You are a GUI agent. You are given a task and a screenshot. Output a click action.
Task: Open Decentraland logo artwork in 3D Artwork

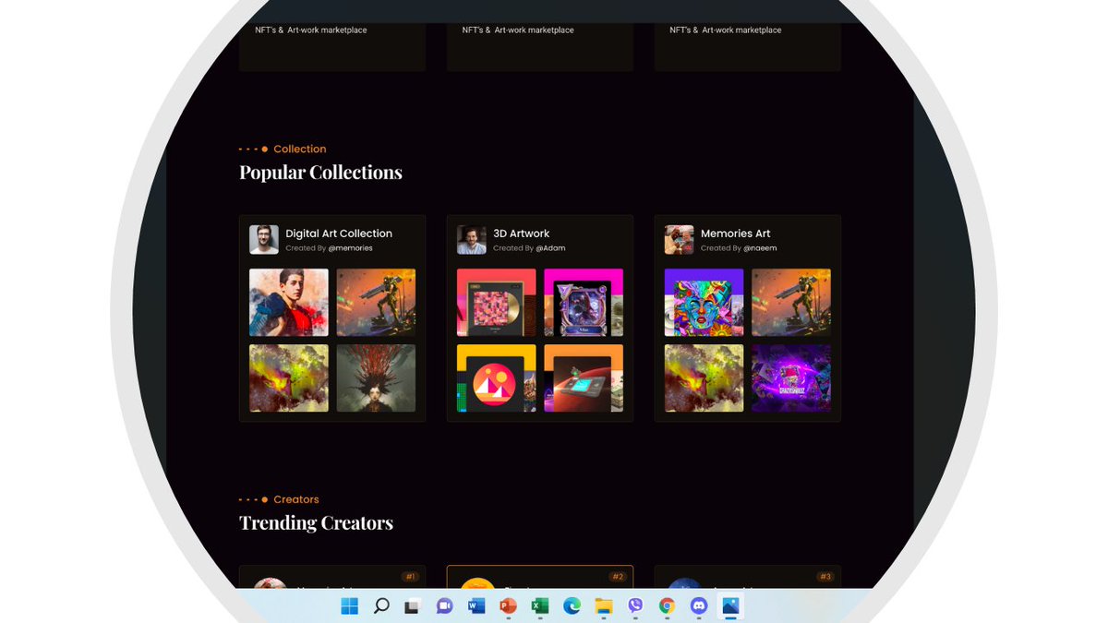tap(497, 378)
